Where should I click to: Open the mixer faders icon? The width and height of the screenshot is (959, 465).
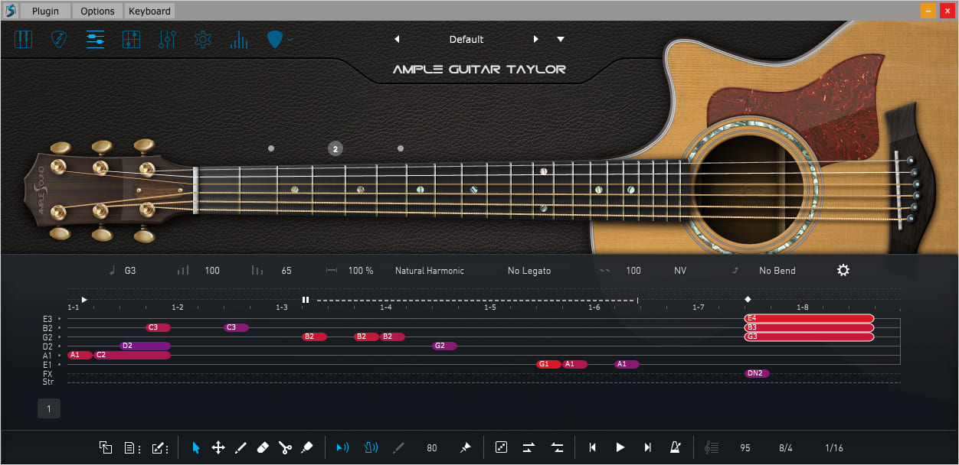click(167, 39)
